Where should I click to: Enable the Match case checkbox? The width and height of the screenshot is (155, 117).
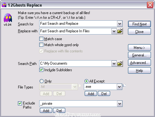41,39
